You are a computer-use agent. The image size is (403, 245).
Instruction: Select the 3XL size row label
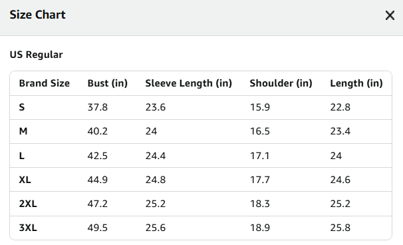pyautogui.click(x=28, y=228)
